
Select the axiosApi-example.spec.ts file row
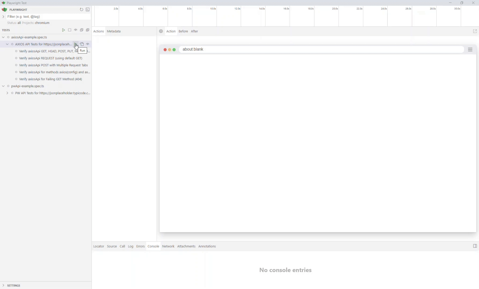tap(46, 37)
